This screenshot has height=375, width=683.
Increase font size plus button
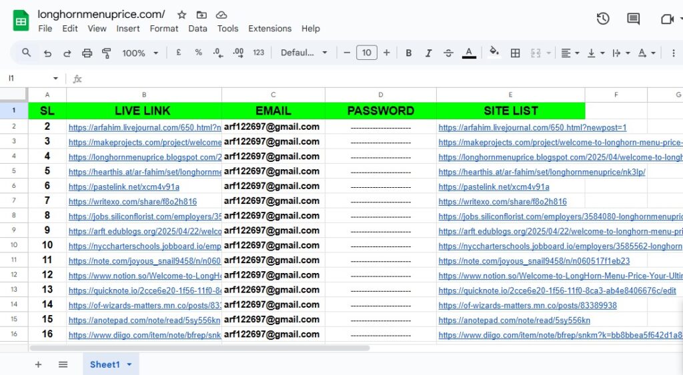[x=386, y=53]
